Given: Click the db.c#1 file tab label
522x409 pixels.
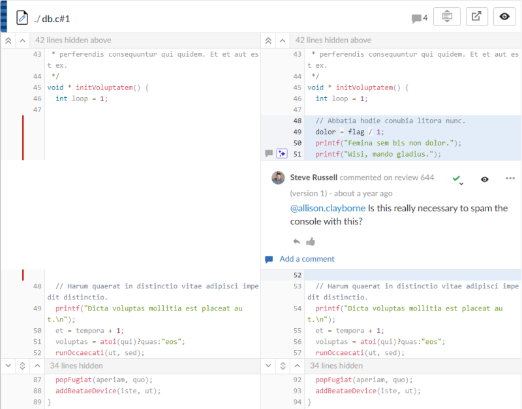Looking at the screenshot, I should [52, 18].
